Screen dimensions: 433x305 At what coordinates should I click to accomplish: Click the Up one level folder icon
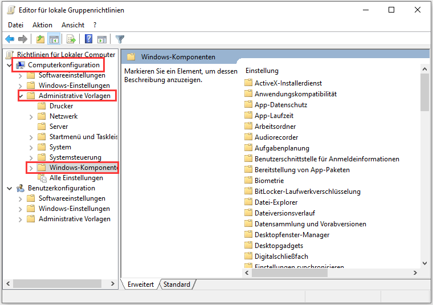pos(40,39)
